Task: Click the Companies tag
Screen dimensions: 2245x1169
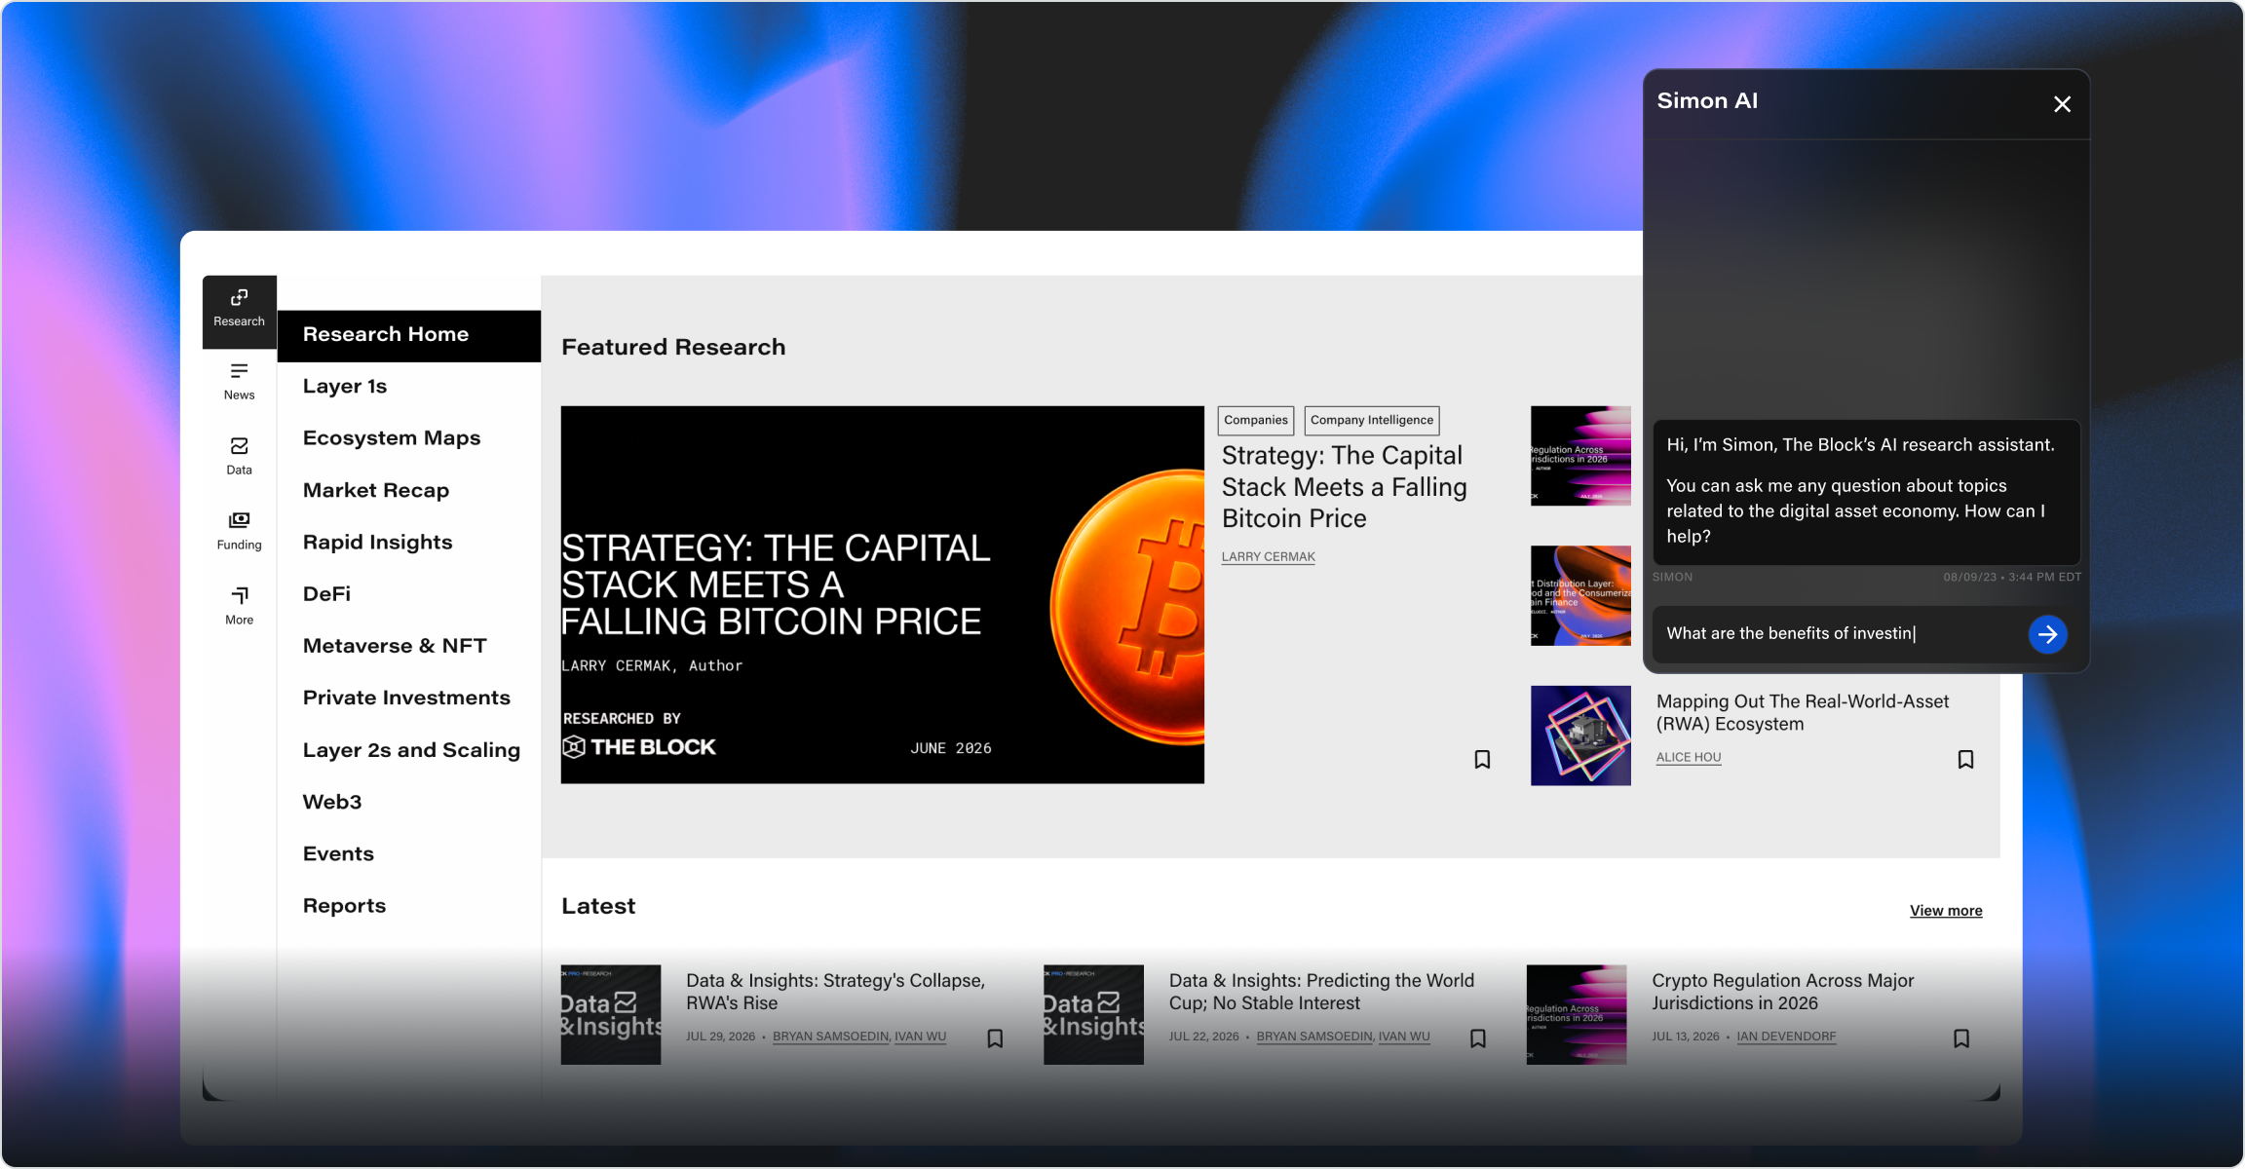Action: pyautogui.click(x=1256, y=421)
